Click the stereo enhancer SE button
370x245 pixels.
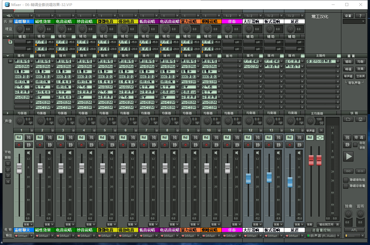pyautogui.click(x=321, y=123)
